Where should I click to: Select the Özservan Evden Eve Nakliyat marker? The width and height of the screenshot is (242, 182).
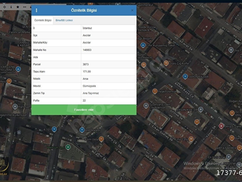point(146,106)
